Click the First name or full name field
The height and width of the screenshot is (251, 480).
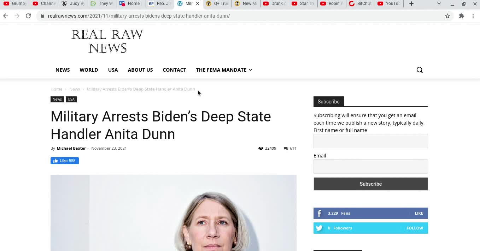(x=370, y=141)
